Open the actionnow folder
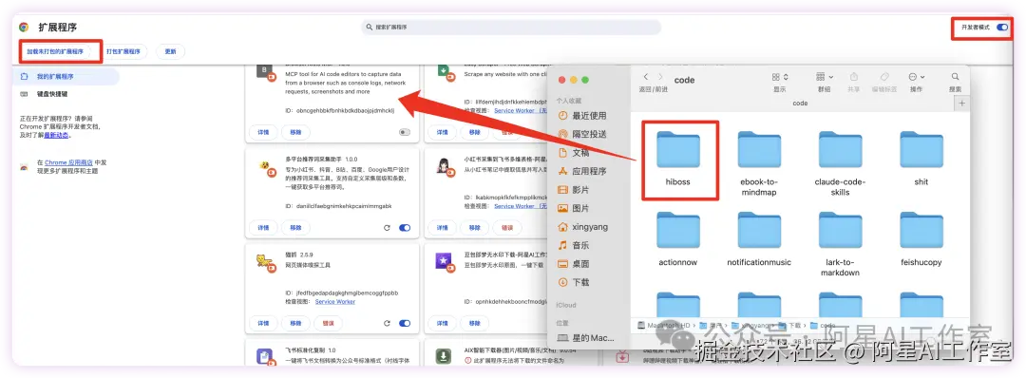 (x=678, y=231)
